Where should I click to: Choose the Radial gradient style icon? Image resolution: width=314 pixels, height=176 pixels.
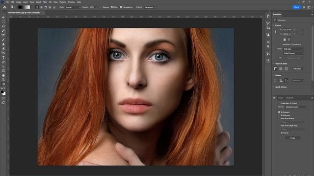pos(41,7)
